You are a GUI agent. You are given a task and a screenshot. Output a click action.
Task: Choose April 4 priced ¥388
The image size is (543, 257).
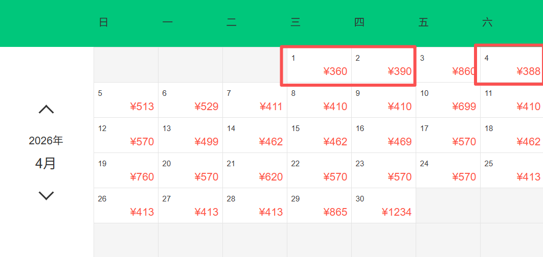click(512, 65)
